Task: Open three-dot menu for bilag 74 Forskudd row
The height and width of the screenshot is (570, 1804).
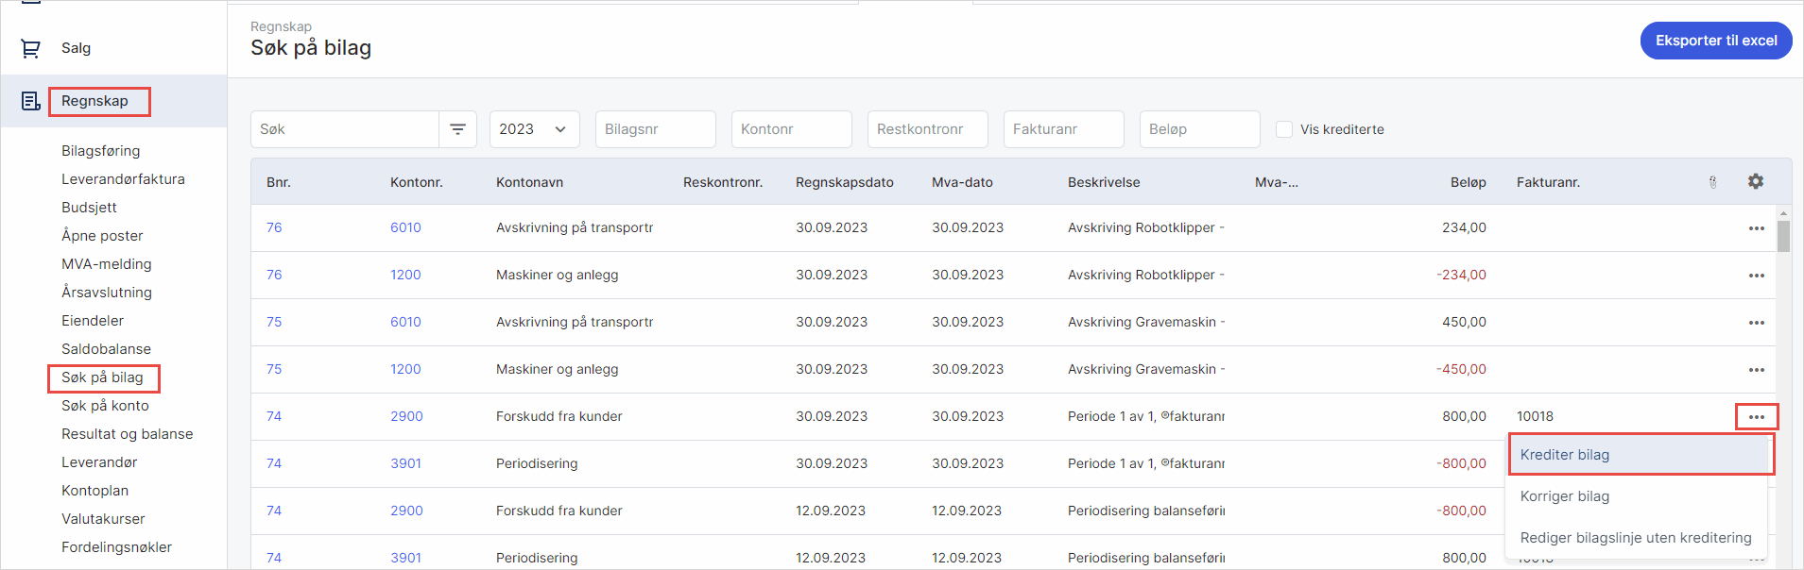Action: (x=1756, y=417)
